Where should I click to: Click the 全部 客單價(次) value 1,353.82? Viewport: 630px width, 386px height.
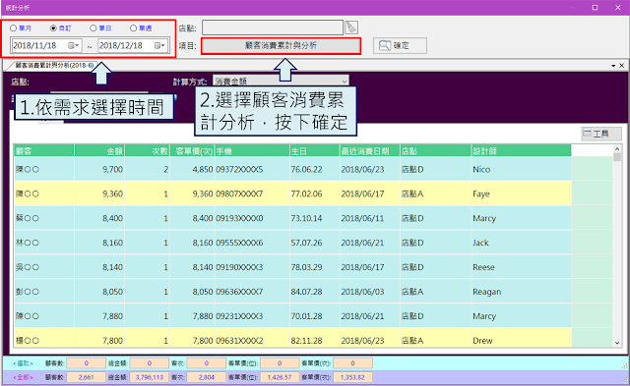[352, 377]
